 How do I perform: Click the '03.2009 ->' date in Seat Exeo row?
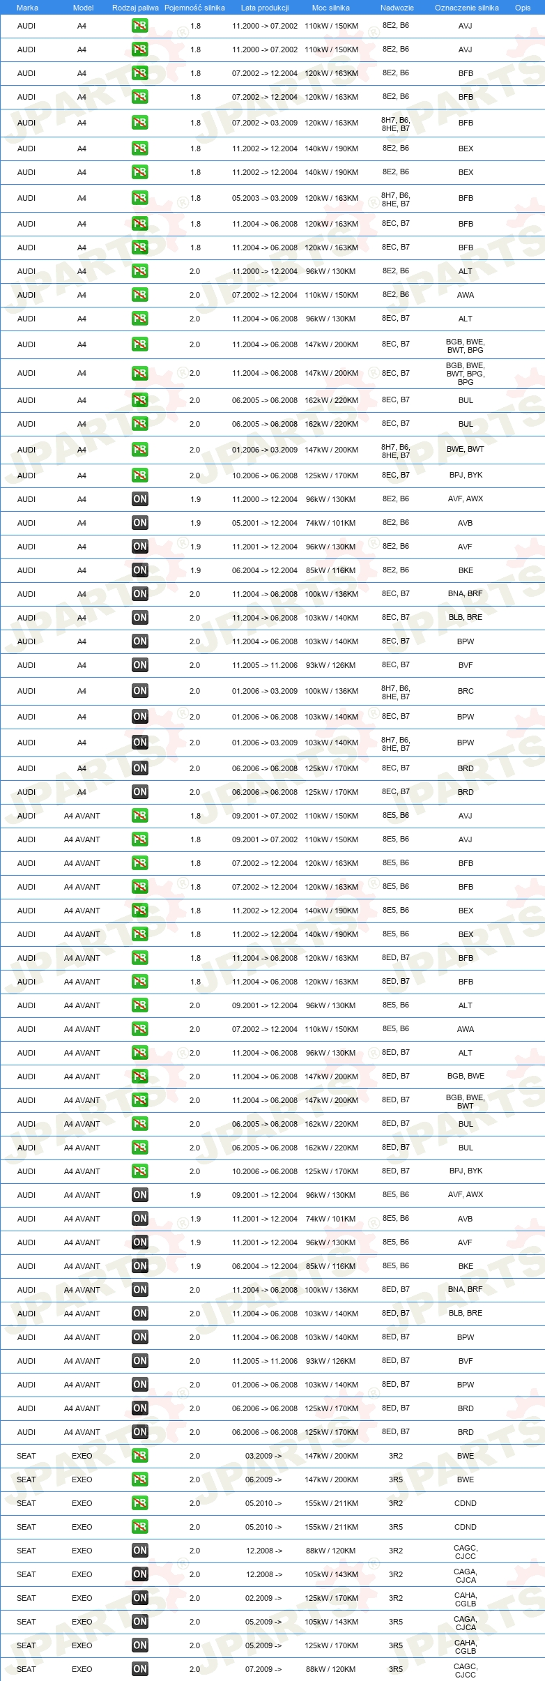[263, 1456]
